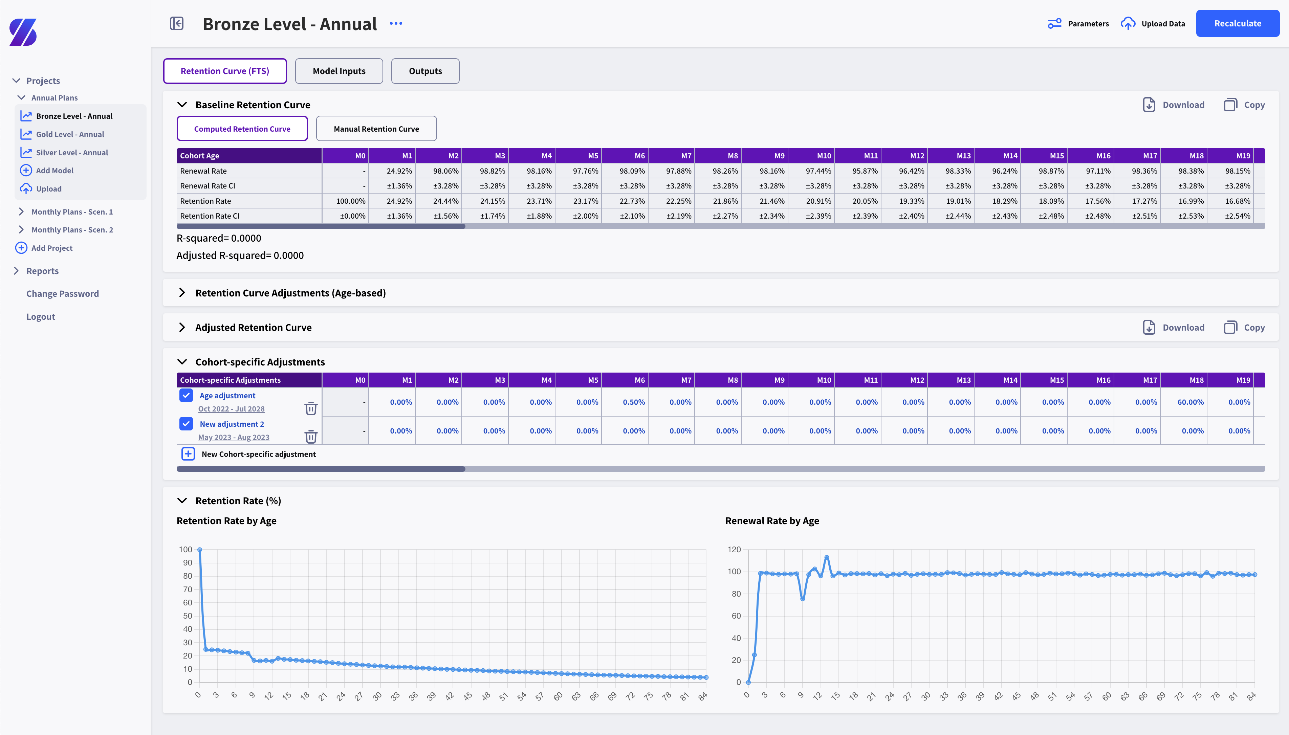
Task: Collapse the Annual Plans folder
Action: click(x=21, y=97)
